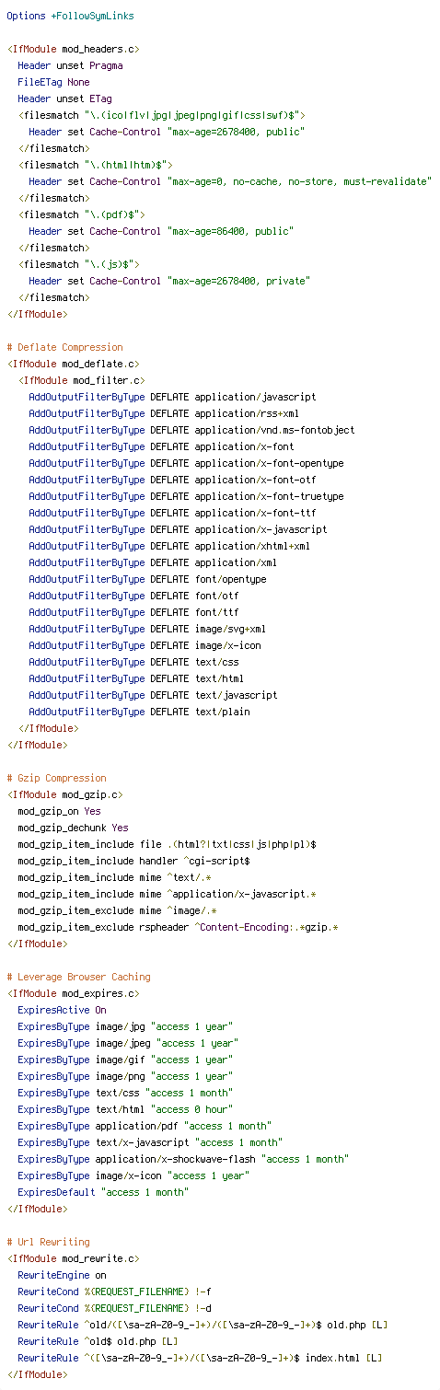Image resolution: width=440 pixels, height=1390 pixels.
Task: Select the filesmatch '\.(pdf)$' line
Action: pos(81,215)
